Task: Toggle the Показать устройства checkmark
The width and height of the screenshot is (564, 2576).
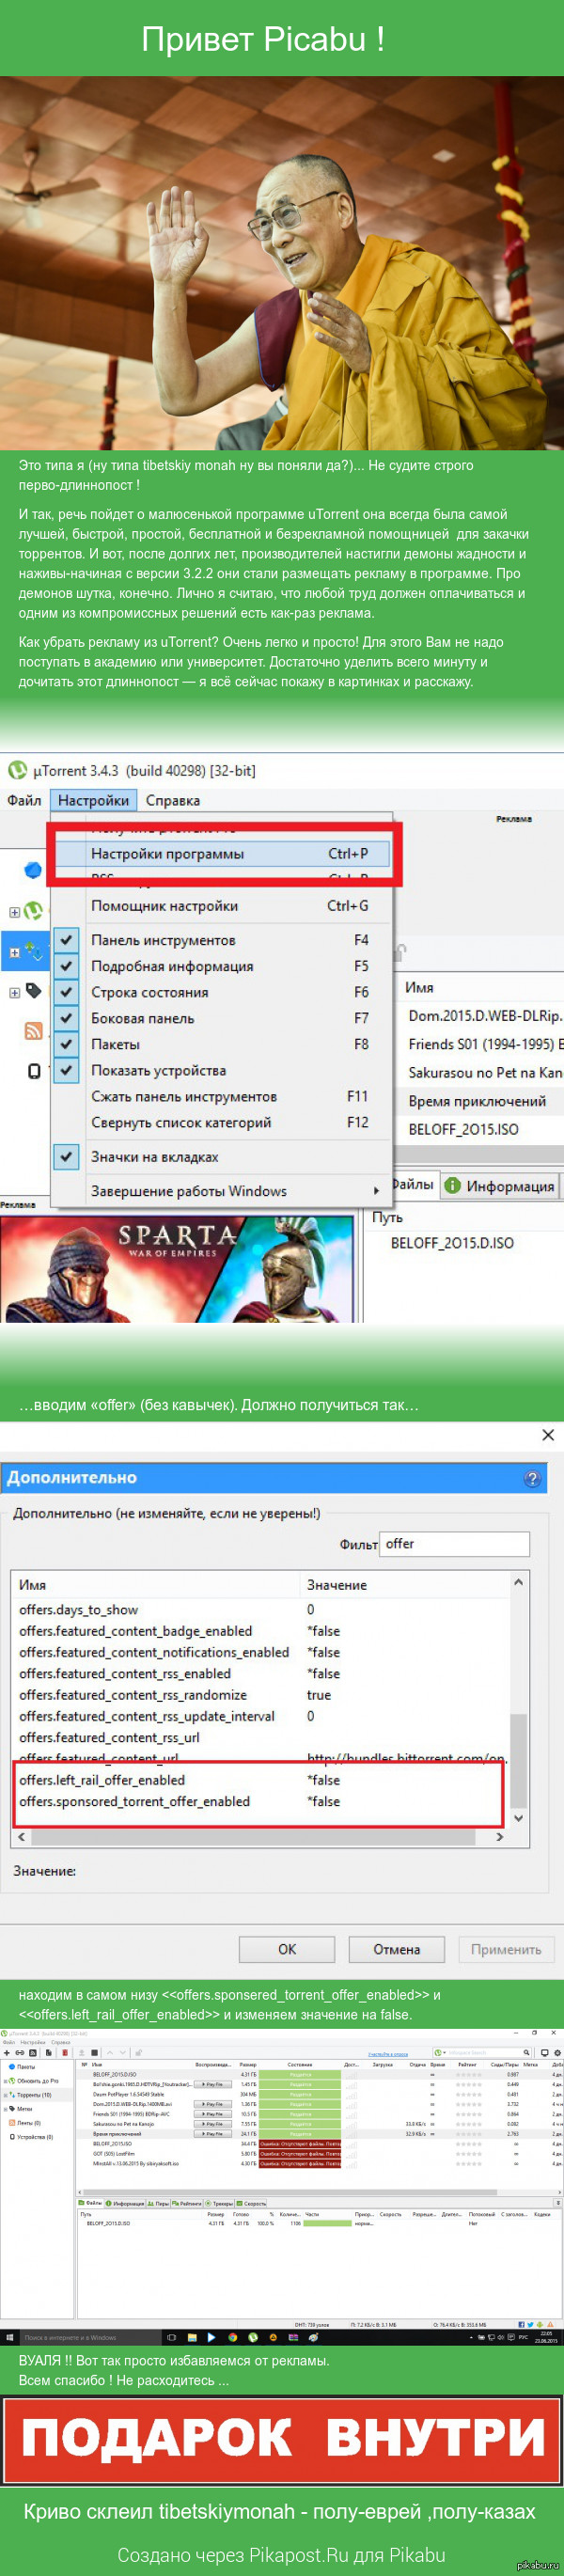Action: 66,1070
